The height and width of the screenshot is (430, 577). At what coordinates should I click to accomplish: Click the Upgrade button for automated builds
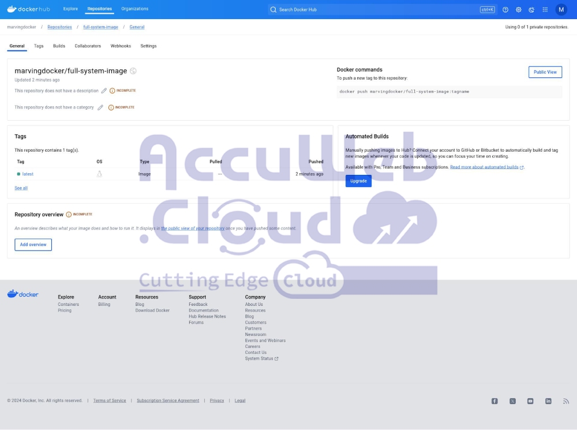[358, 181]
